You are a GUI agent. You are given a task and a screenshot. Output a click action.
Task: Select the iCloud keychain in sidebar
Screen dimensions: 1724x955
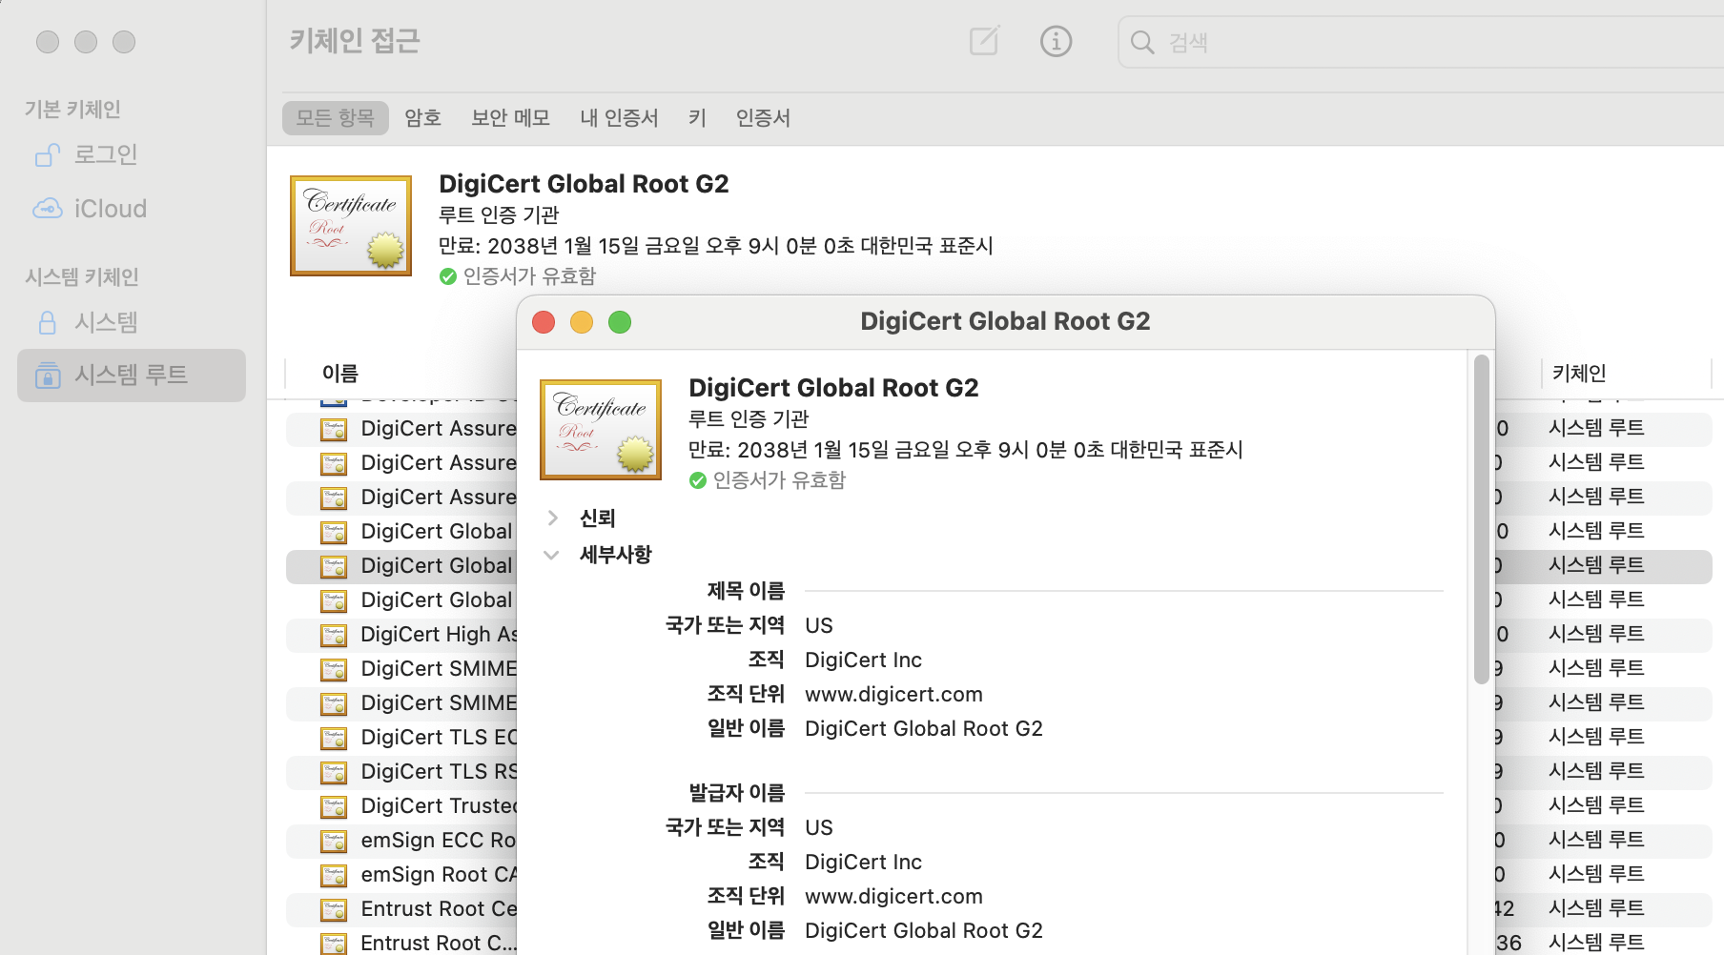click(132, 208)
